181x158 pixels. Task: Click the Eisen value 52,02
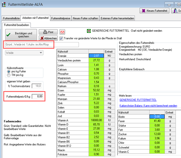pyautogui.click(x=96, y=90)
